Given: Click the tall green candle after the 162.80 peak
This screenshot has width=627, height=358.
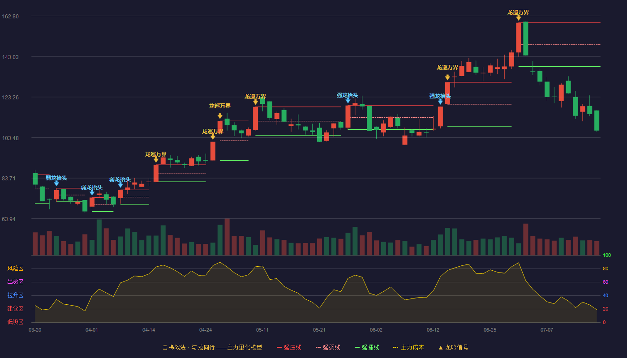Looking at the screenshot, I should click(525, 38).
